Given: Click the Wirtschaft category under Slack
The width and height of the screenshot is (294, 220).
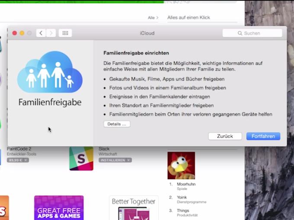Looking at the screenshot, I should tap(108, 154).
